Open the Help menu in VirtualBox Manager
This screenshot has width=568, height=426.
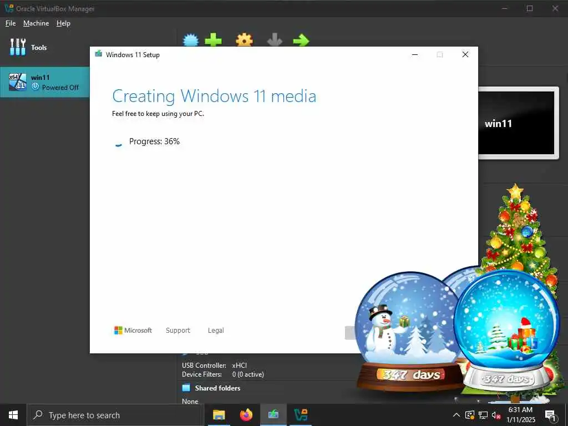point(63,23)
